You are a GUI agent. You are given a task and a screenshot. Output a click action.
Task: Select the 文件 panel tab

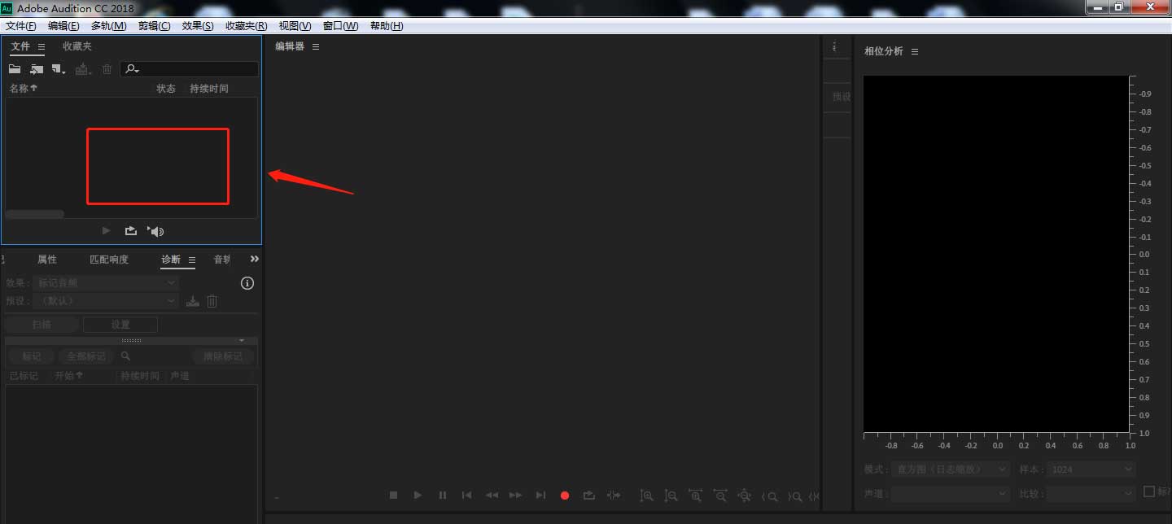20,46
